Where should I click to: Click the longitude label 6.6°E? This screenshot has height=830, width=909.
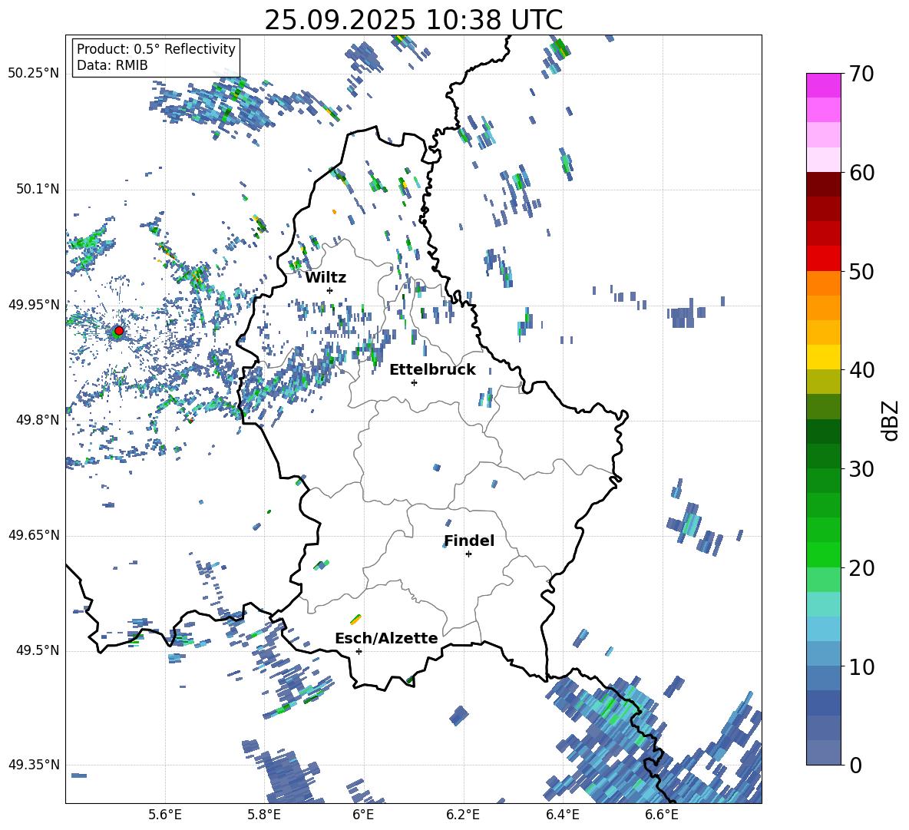point(662,815)
